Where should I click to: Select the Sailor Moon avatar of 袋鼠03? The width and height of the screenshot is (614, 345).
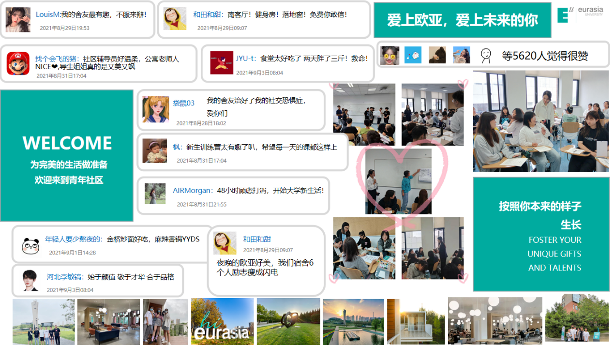point(155,109)
